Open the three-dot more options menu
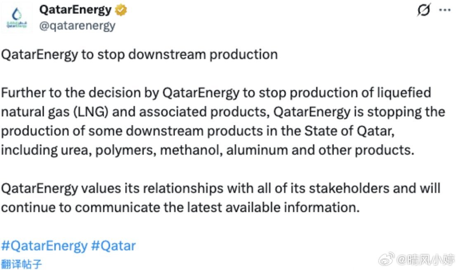Screen dimensions: 459x270 tap(445, 9)
